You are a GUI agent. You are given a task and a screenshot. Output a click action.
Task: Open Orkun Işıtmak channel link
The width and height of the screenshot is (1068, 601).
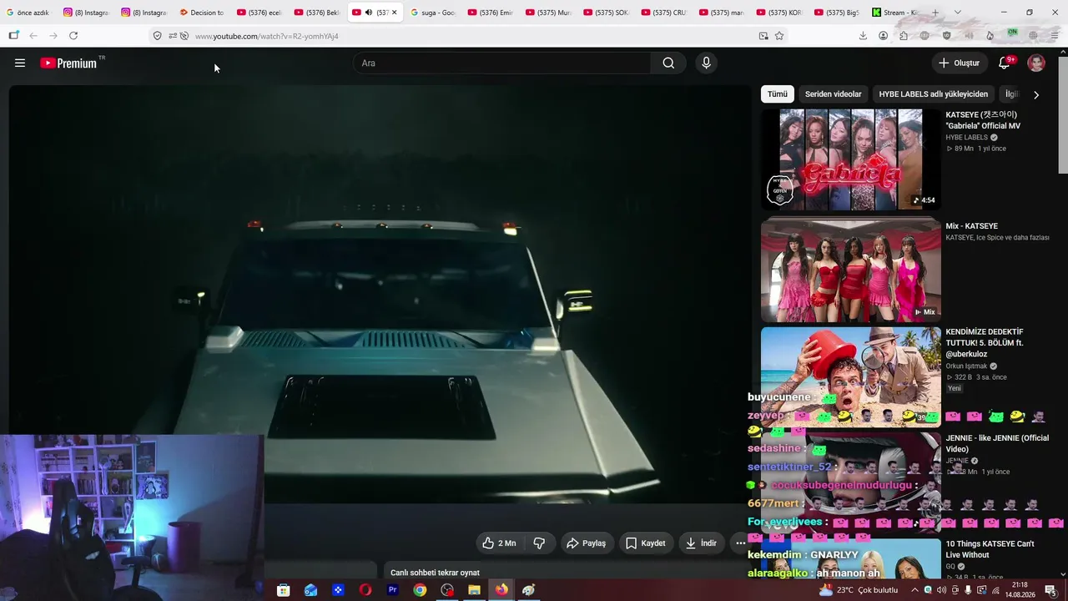[966, 366]
